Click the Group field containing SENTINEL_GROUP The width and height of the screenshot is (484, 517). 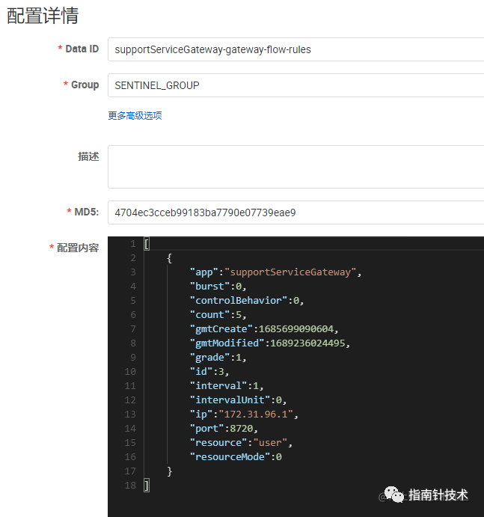(x=295, y=85)
